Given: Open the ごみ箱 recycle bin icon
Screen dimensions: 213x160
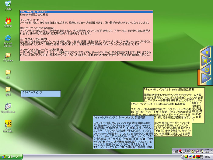Looking at the screenshot, I should pos(8,5).
